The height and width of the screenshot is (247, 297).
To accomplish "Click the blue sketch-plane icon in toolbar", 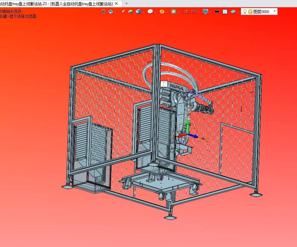I will point(111,12).
